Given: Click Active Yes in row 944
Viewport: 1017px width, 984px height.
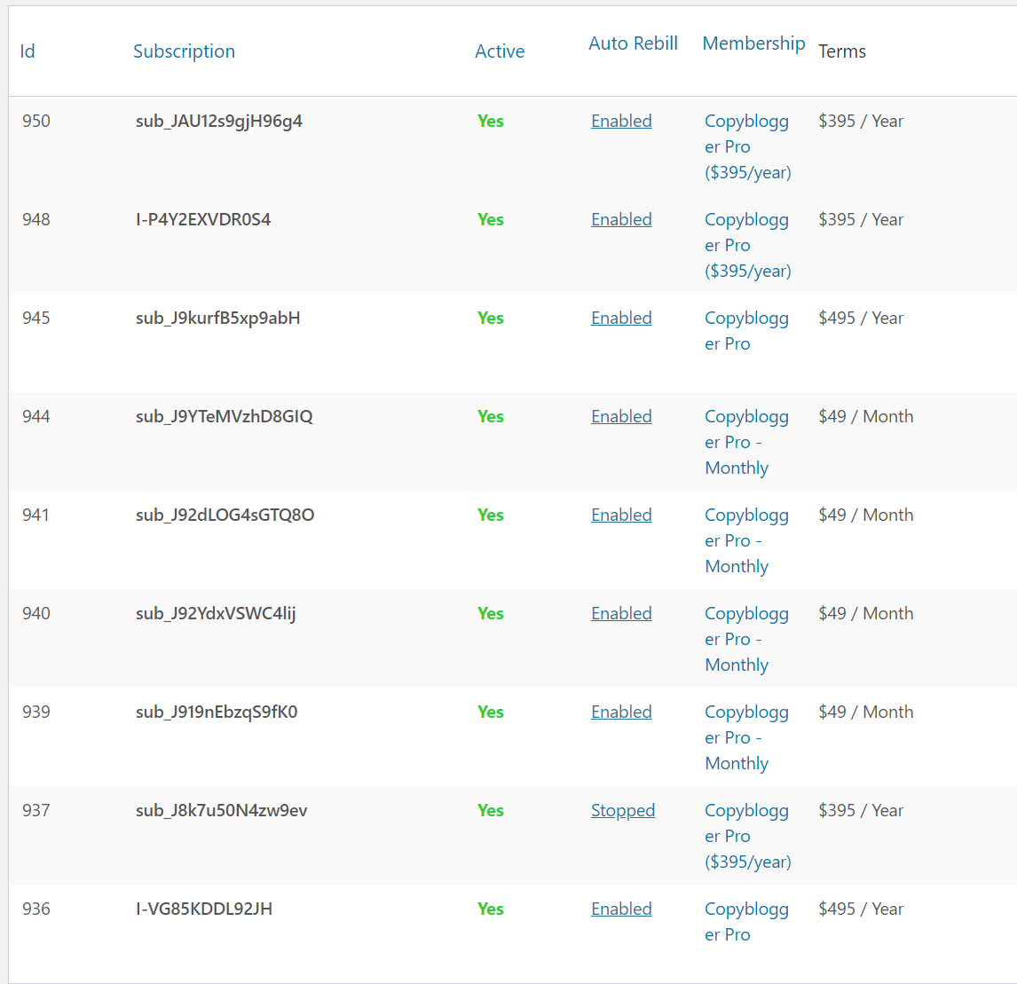Looking at the screenshot, I should point(491,417).
